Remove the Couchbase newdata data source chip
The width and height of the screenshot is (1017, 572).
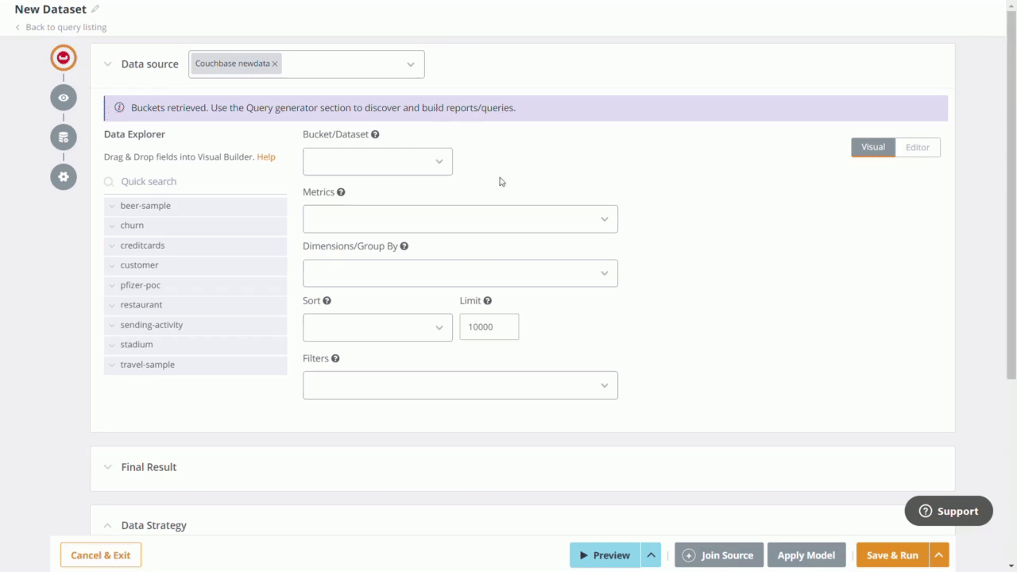[x=274, y=63]
